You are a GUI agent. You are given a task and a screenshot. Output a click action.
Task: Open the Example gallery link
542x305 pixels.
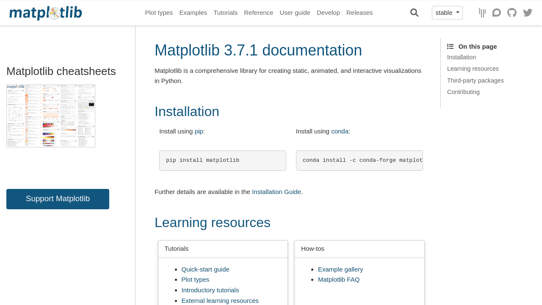point(340,269)
